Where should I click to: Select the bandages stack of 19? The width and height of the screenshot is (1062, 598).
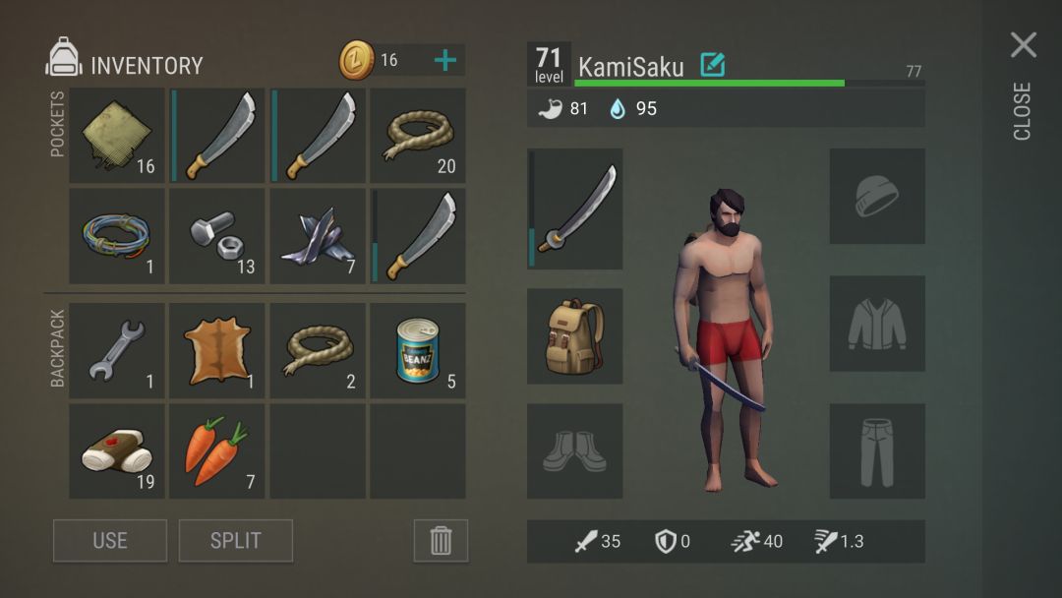[117, 451]
